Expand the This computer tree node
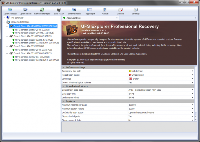200x142 pixels. (4, 18)
